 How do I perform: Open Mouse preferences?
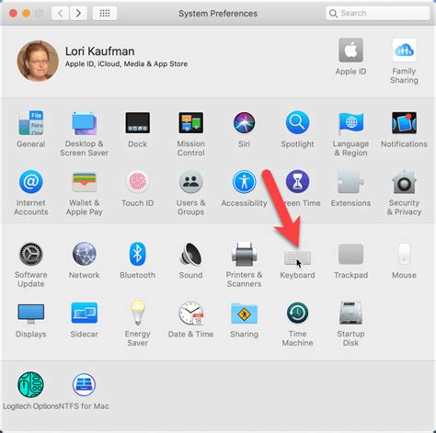tap(404, 254)
